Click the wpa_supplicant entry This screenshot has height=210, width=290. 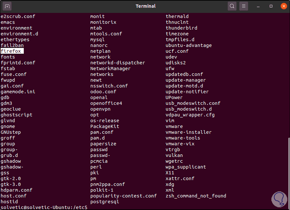pyautogui.click(x=185, y=167)
